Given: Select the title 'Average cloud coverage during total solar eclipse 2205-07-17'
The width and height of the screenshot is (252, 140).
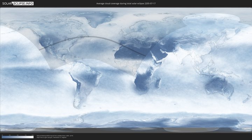Looking at the screenshot, I should pyautogui.click(x=126, y=3).
